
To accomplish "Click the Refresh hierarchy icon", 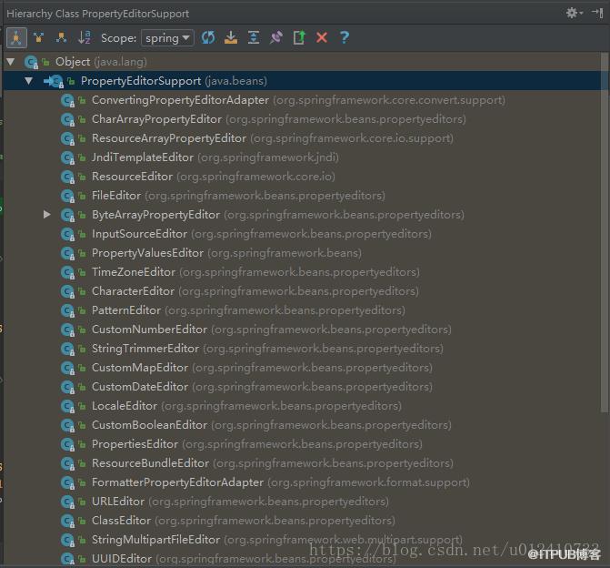I will (x=208, y=38).
